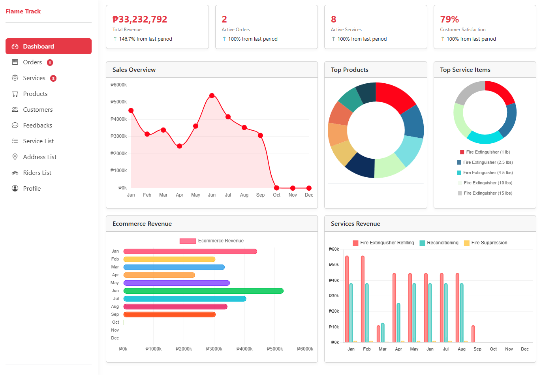Toggle Fire Extinguisher (1 lb) legend entry
The width and height of the screenshot is (543, 375).
(485, 152)
